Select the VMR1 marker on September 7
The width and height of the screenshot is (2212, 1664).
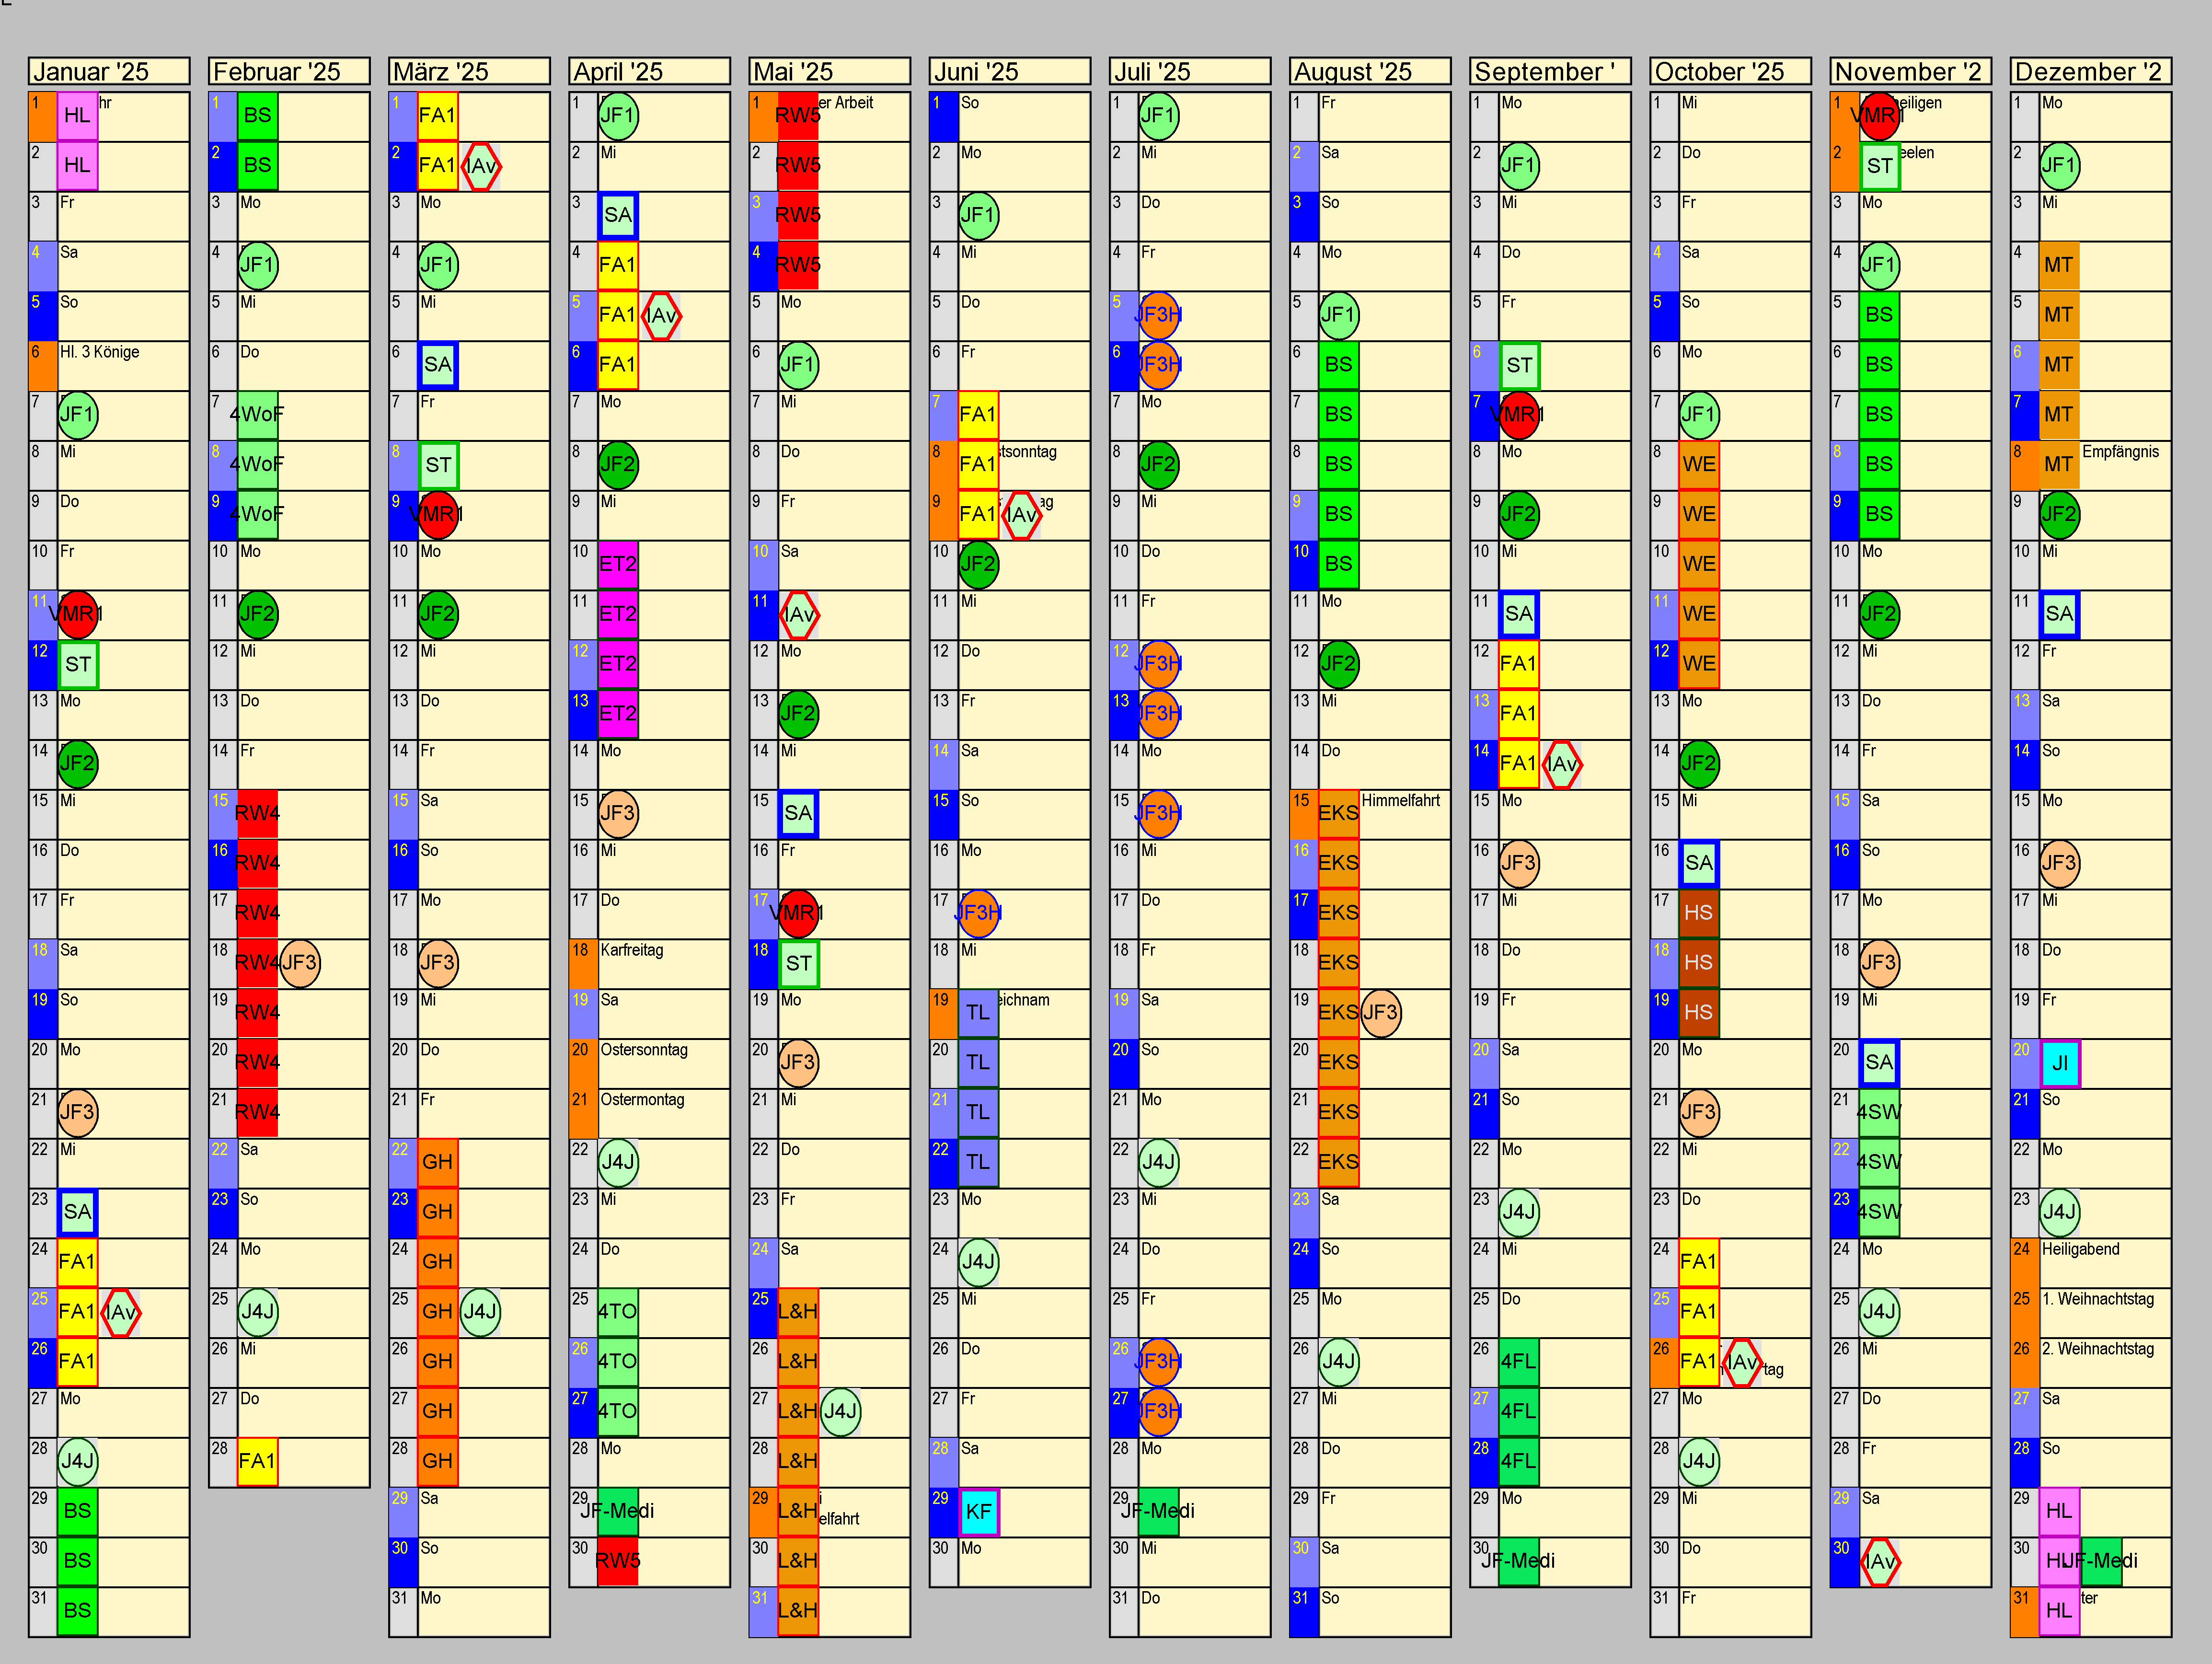point(1519,415)
